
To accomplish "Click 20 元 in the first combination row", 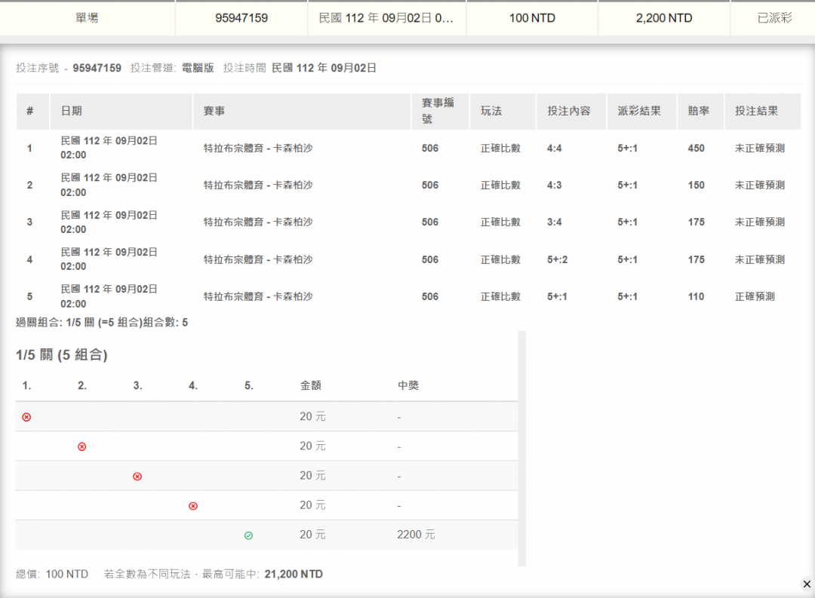I will (x=312, y=417).
